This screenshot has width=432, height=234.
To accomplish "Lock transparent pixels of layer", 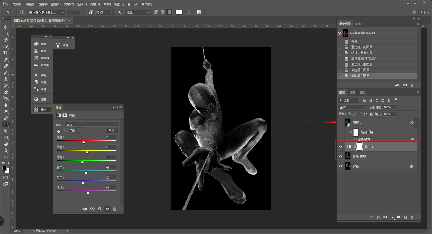I will point(349,114).
